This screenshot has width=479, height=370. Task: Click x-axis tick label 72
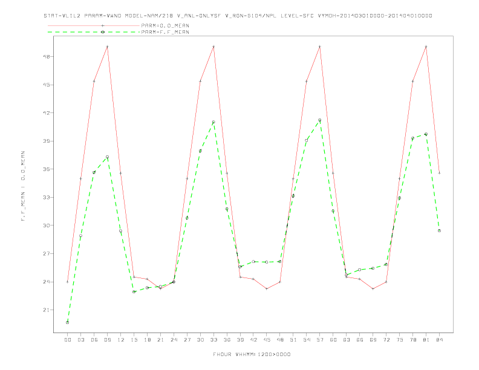(x=386, y=340)
